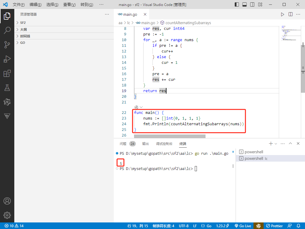Open terminal panel more actions ellipsis
This screenshot has height=229, width=305.
(283, 144)
